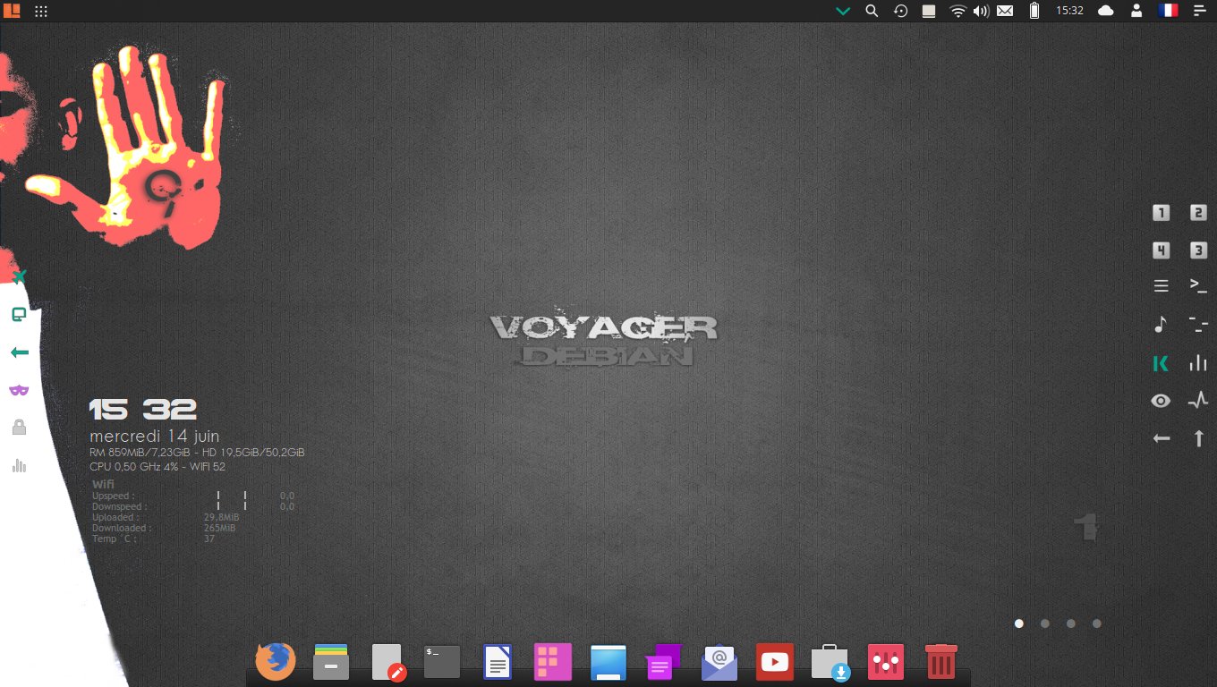1217x687 pixels.
Task: Click the 15:32 clock in top panel
Action: pos(1069,11)
